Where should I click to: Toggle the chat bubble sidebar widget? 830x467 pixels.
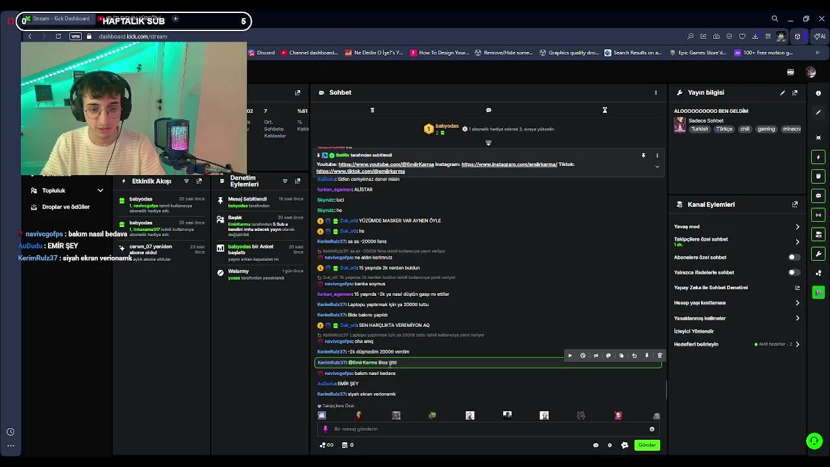tap(818, 196)
